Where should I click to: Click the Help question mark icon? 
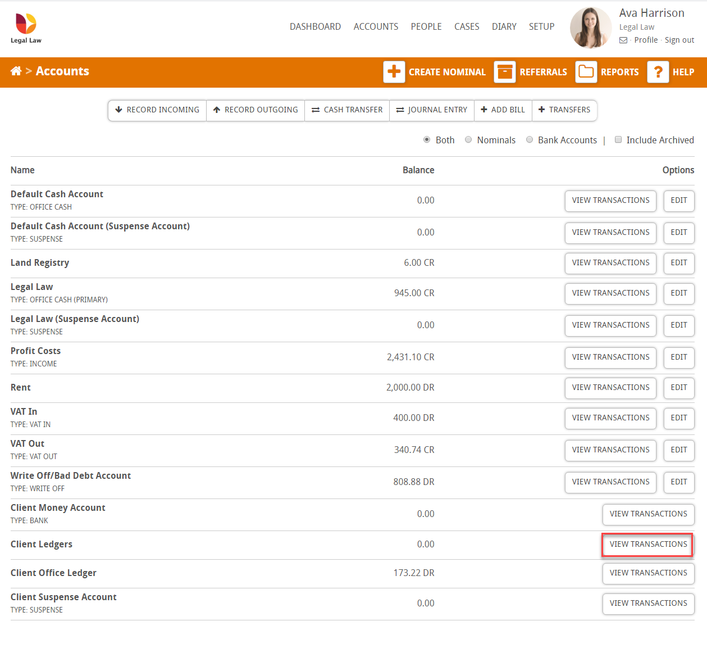[x=658, y=72]
